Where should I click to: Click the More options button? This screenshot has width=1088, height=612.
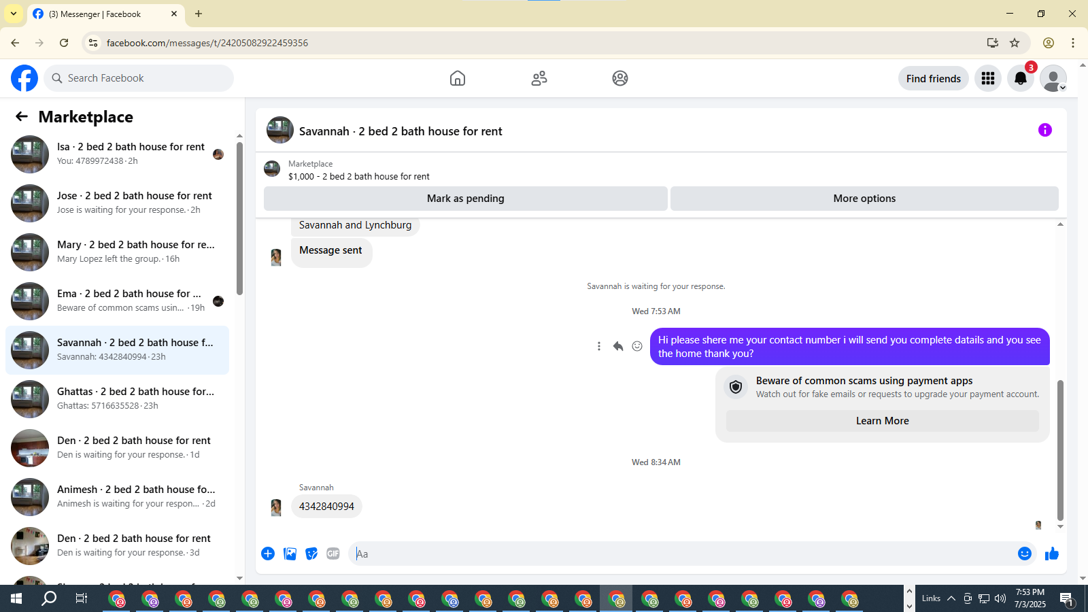click(864, 199)
